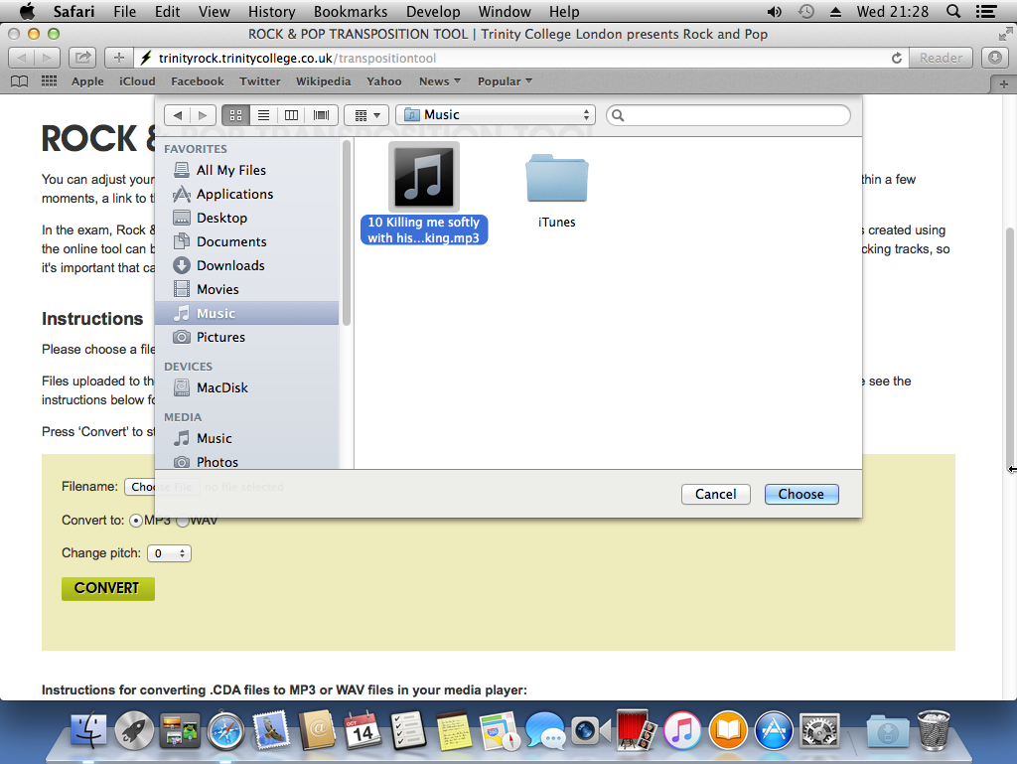Image resolution: width=1017 pixels, height=764 pixels.
Task: Open iBooks from the Dock
Action: (x=728, y=731)
